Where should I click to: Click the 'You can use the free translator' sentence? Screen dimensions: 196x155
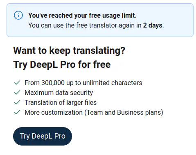pos(96,25)
